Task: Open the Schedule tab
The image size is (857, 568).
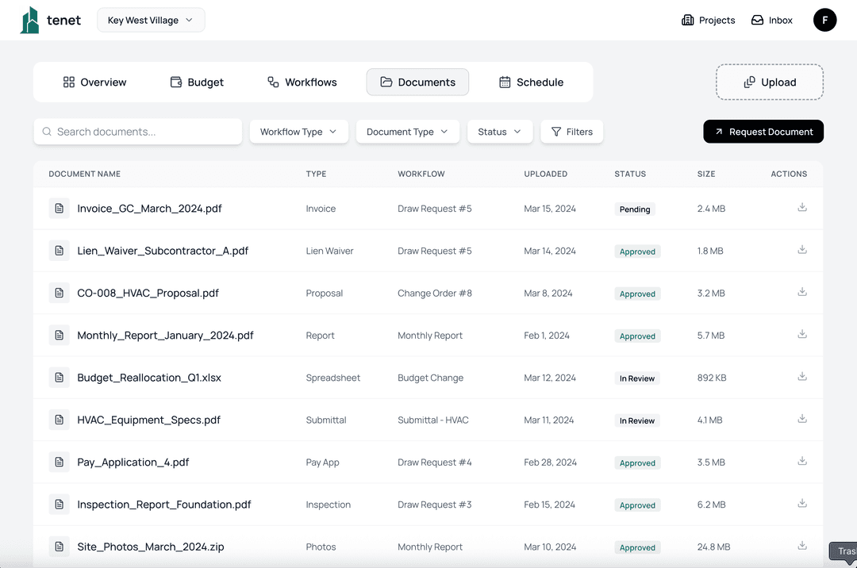Action: (x=531, y=82)
